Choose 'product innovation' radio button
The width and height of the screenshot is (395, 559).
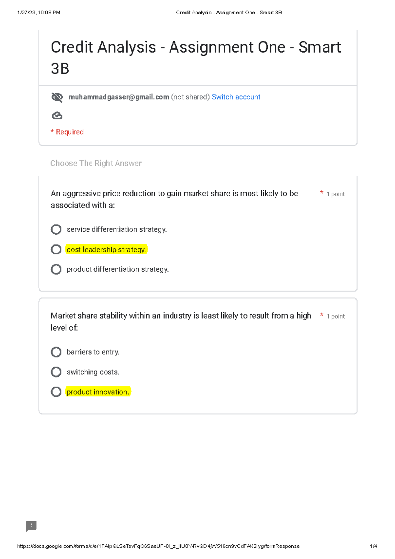tap(56, 392)
